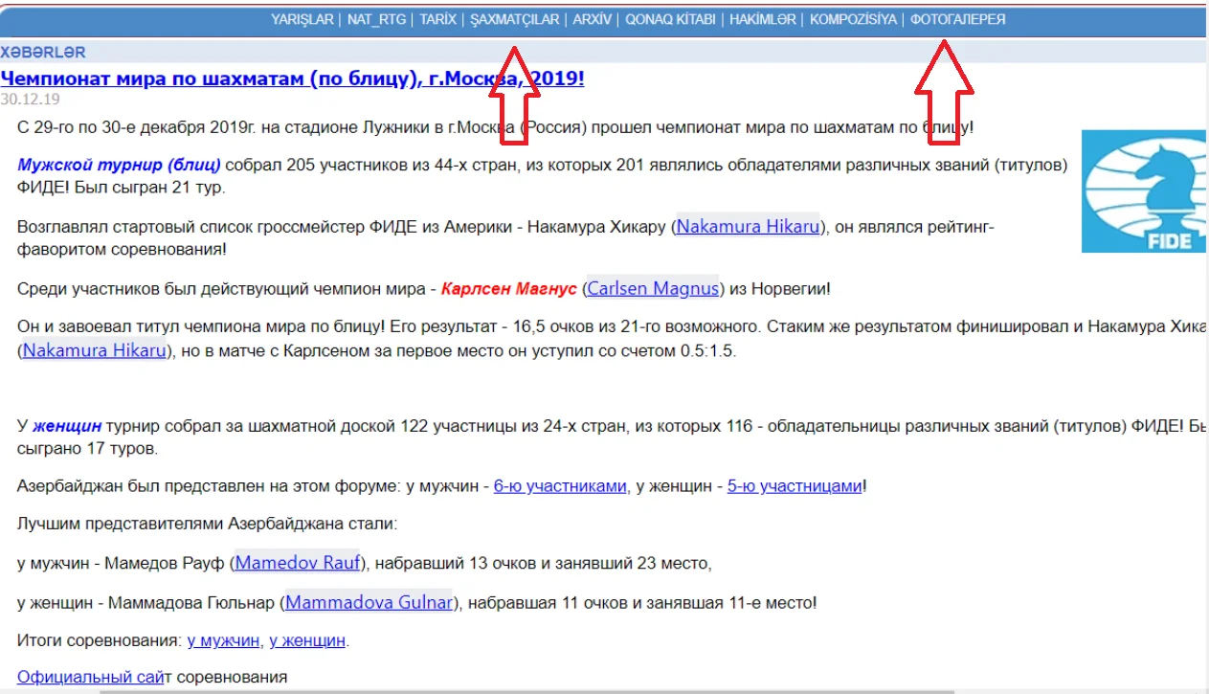This screenshot has height=694, width=1209.
Task: Click the bold 'Мужской турнир (блиц)' text
Action: tap(119, 165)
